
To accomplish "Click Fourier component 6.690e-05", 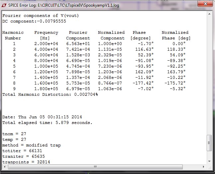I will 78,61.
